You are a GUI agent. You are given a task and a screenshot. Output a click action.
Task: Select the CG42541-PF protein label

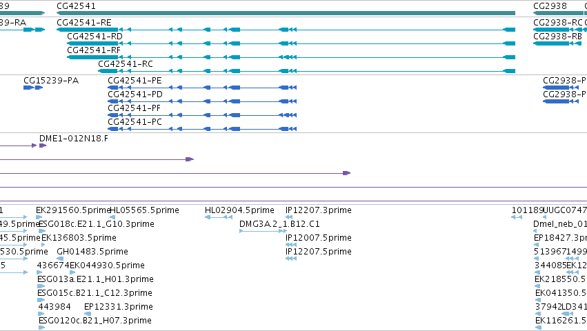pyautogui.click(x=134, y=108)
